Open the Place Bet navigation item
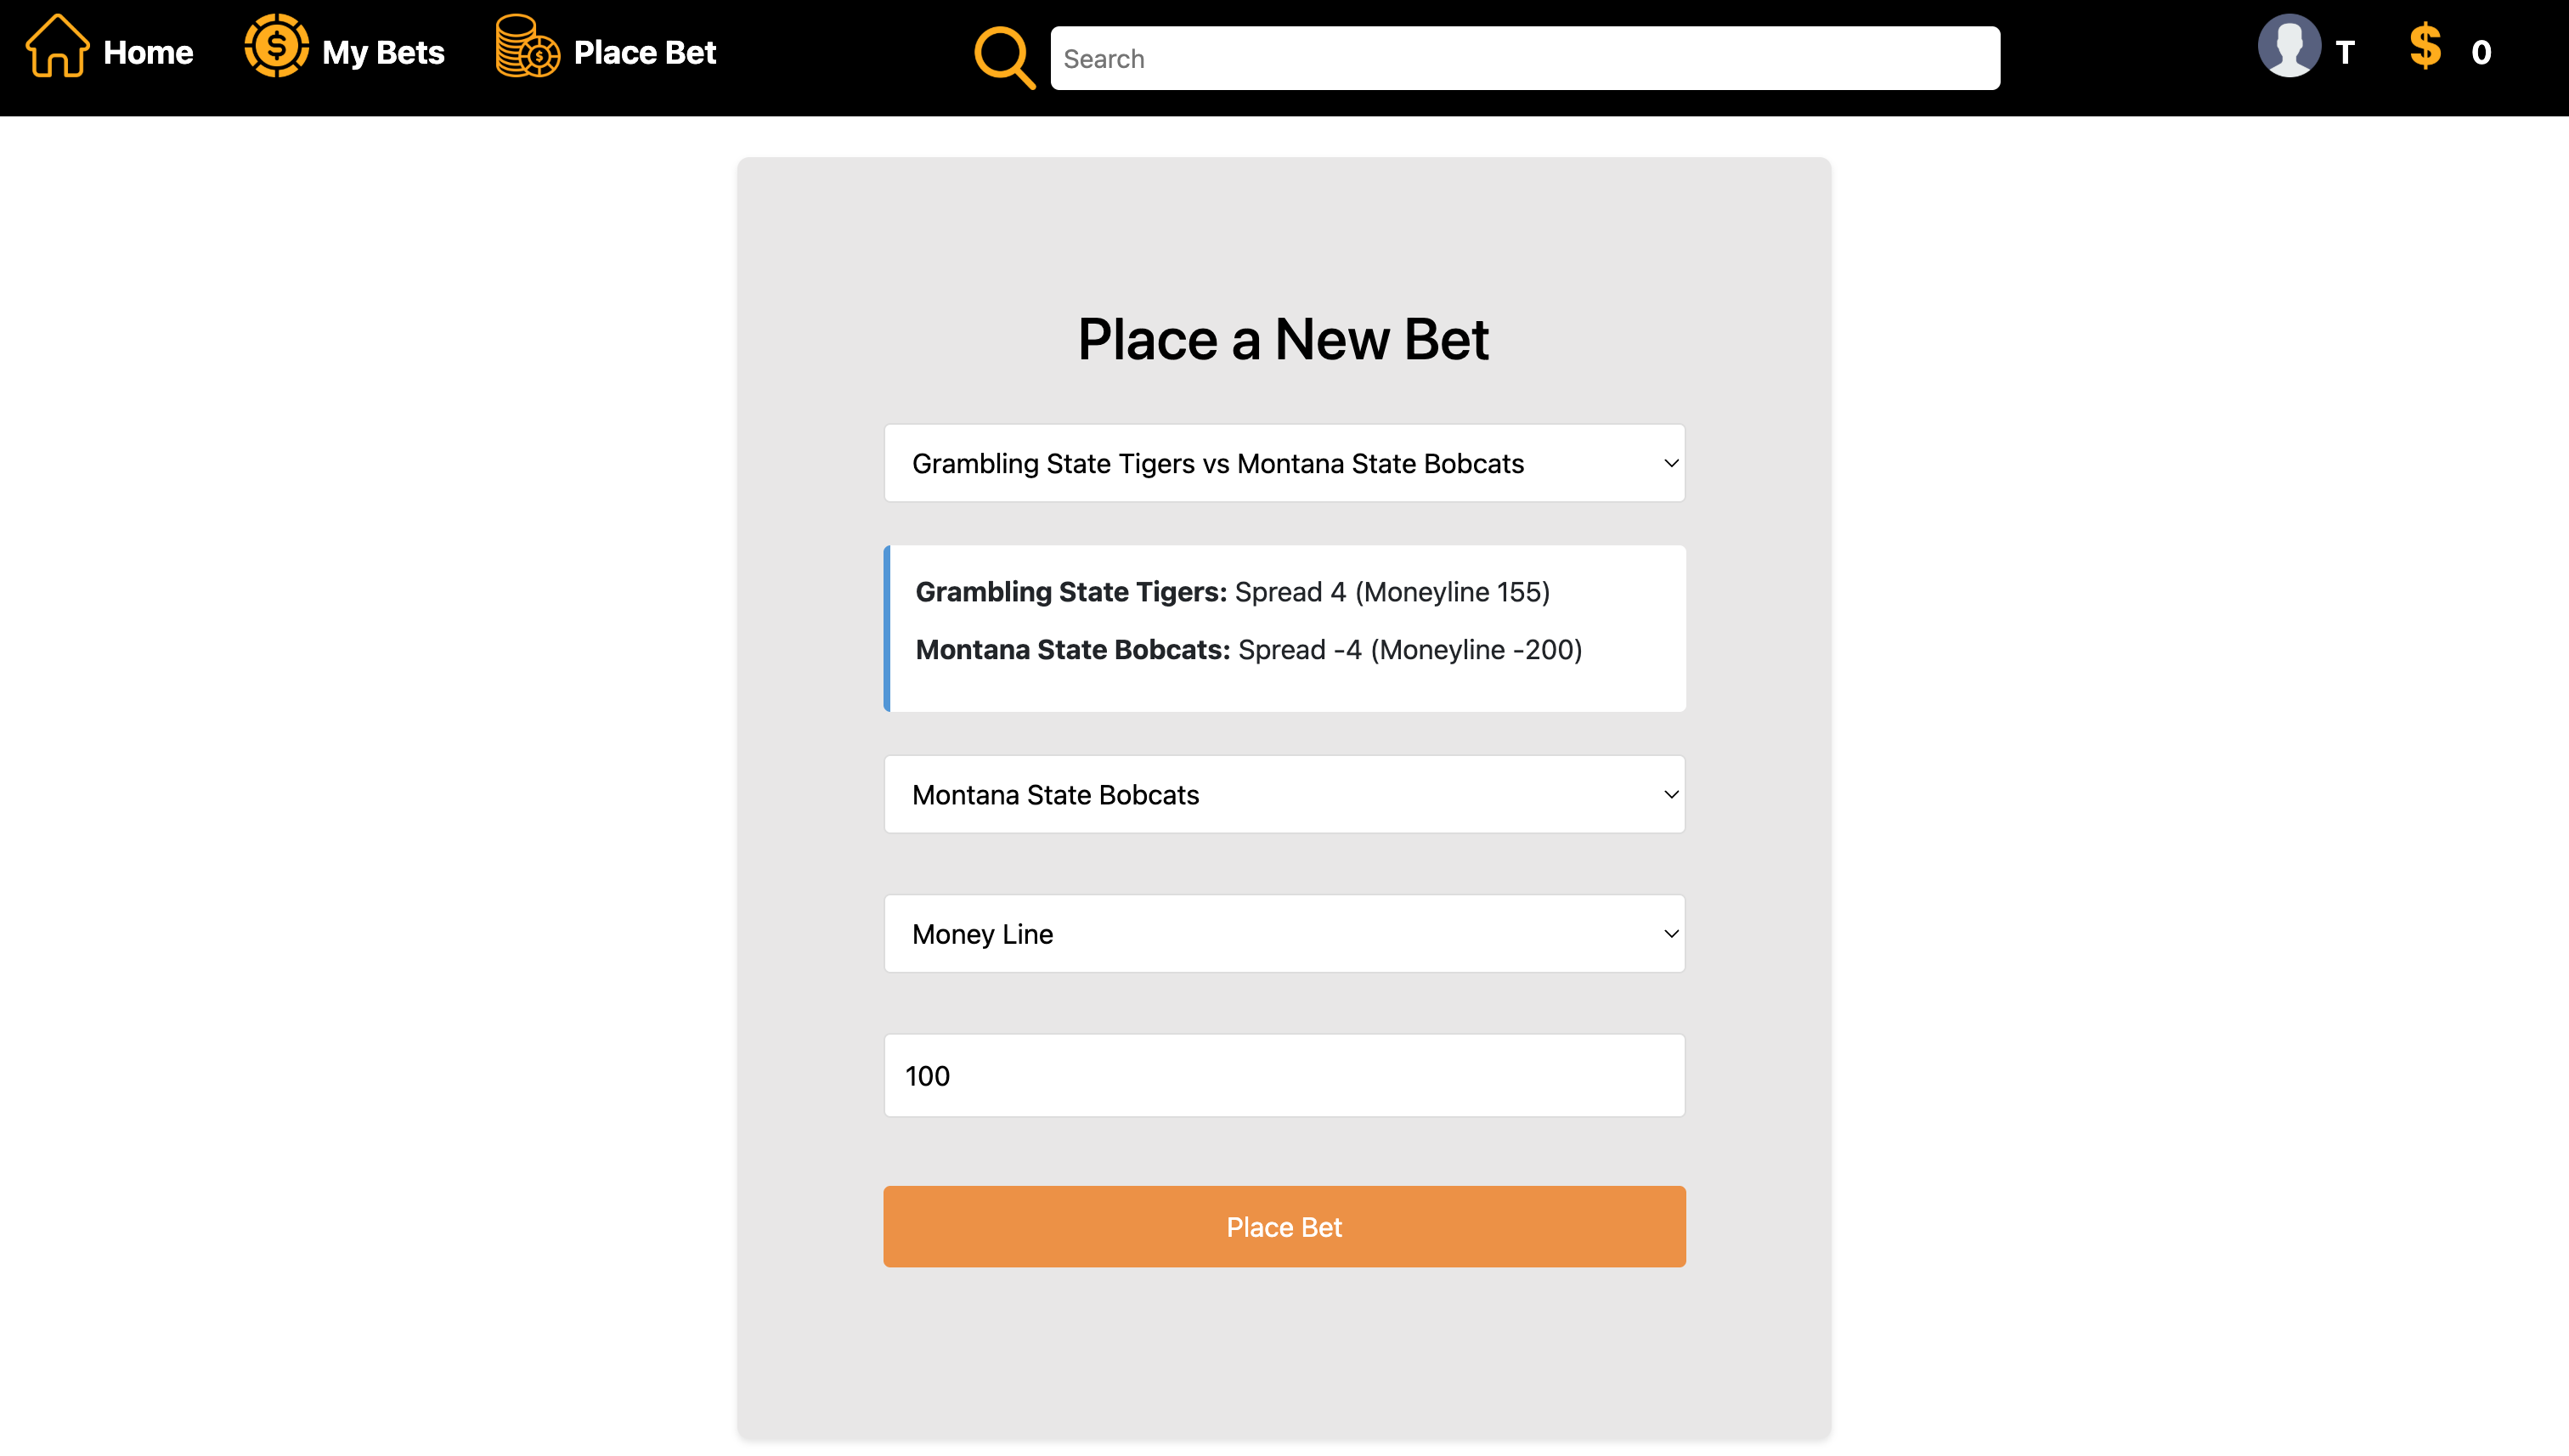The height and width of the screenshot is (1456, 2569). point(644,52)
